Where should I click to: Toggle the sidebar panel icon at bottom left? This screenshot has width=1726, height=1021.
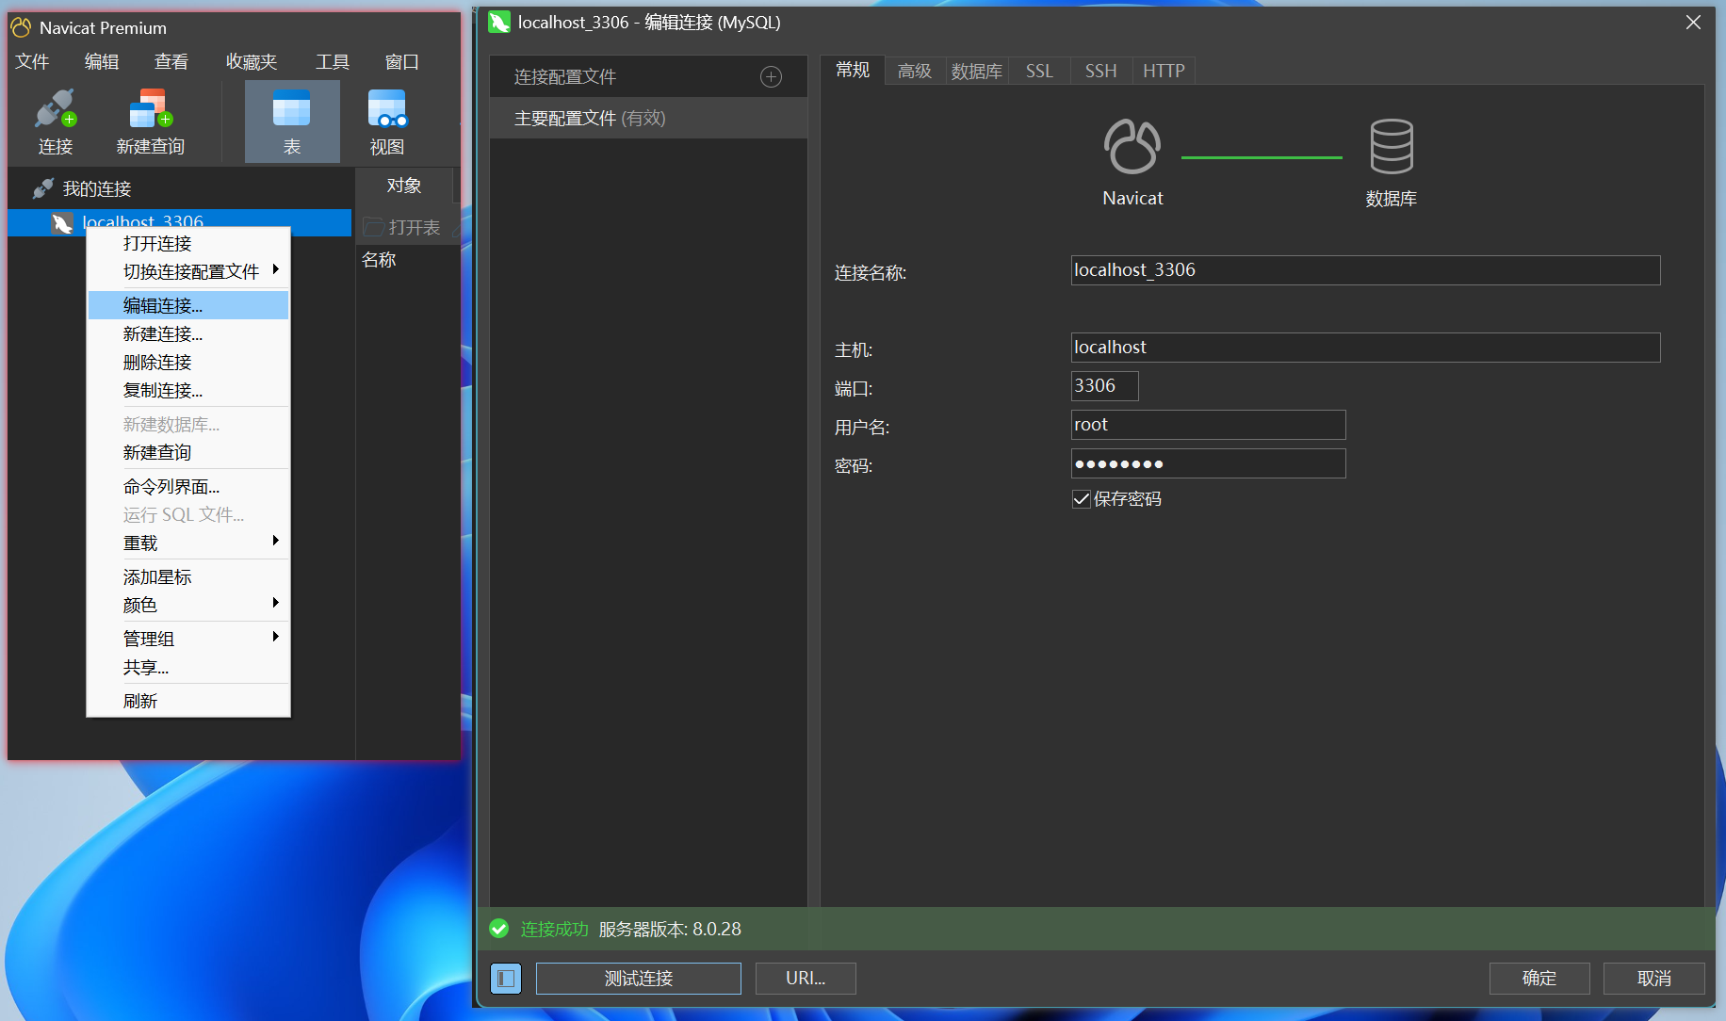click(506, 979)
